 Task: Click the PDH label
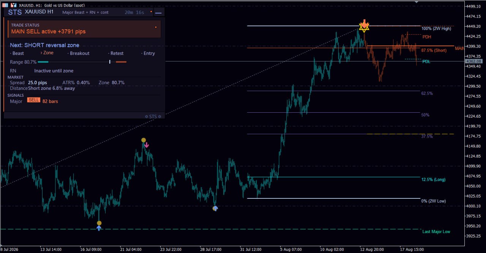[x=427, y=37]
